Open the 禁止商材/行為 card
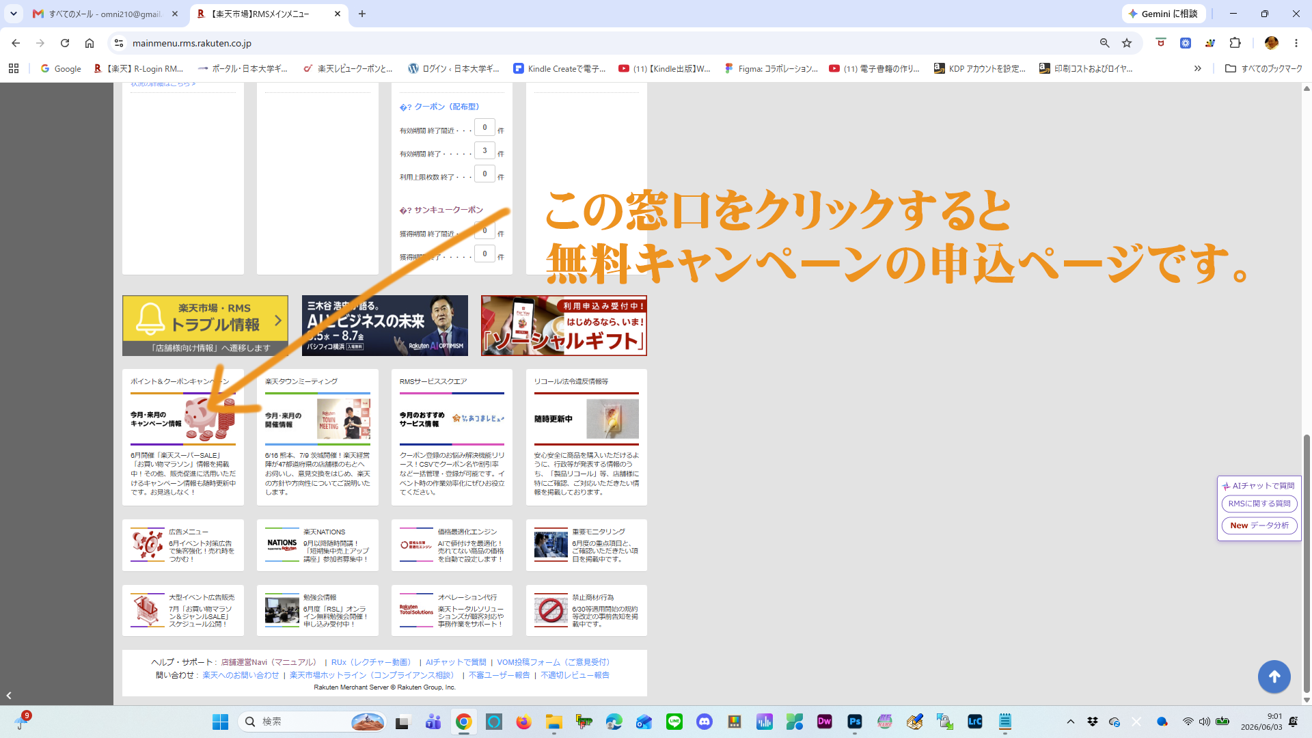Viewport: 1312px width, 738px height. [x=586, y=610]
